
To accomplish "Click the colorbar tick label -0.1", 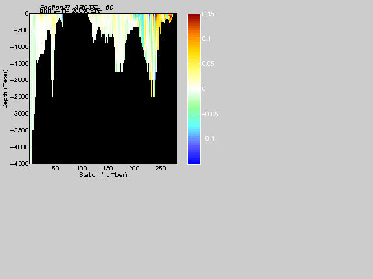I will [208, 139].
